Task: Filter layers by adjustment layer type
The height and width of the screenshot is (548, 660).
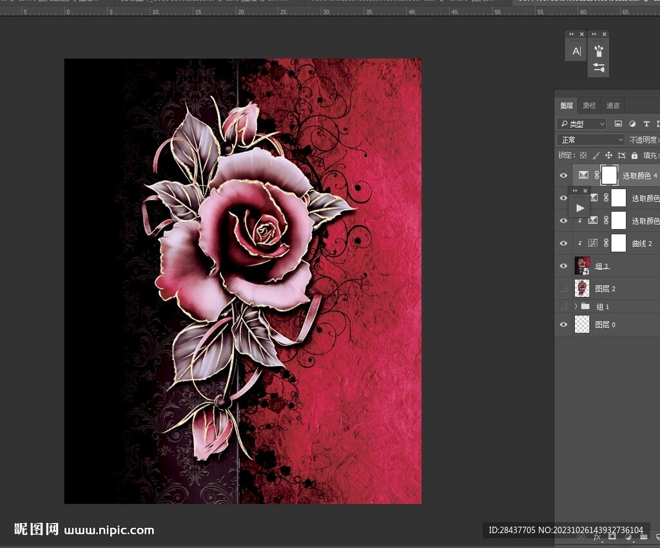Action: click(x=632, y=123)
